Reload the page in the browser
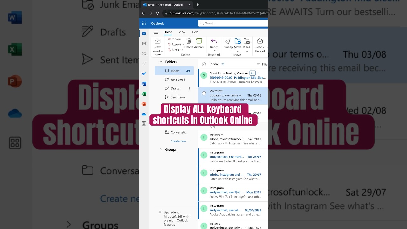Viewport: 407px width, 229px height. (157, 13)
